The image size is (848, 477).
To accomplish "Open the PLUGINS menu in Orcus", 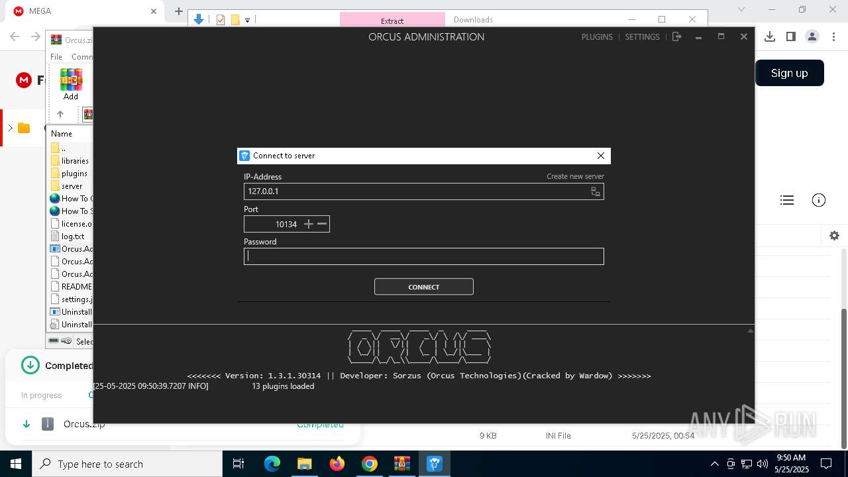I will pos(597,37).
